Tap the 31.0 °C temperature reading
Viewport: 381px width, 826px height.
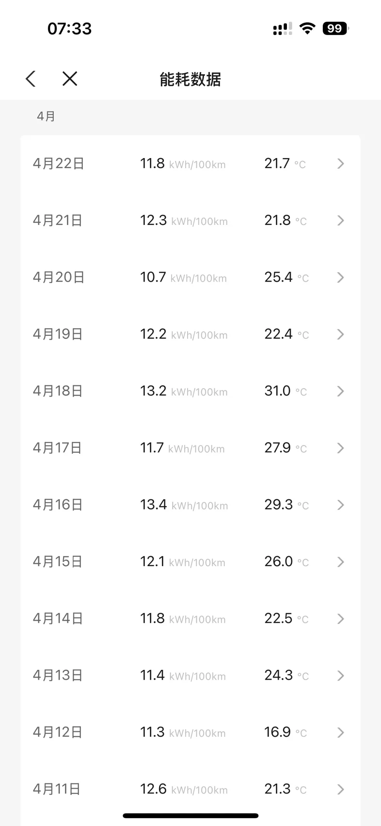coord(286,391)
